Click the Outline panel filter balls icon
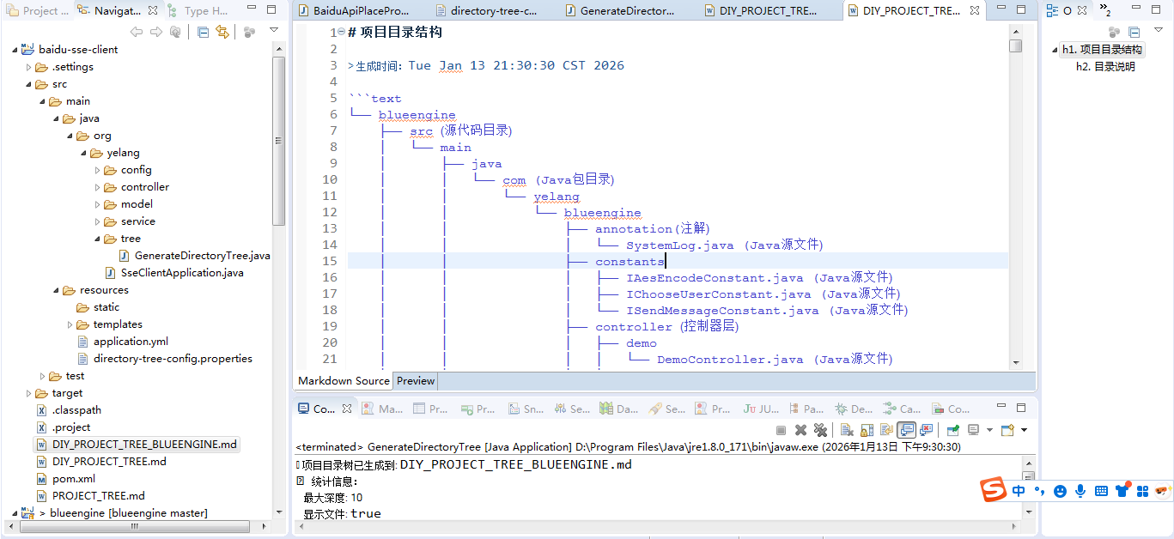 [x=1114, y=32]
